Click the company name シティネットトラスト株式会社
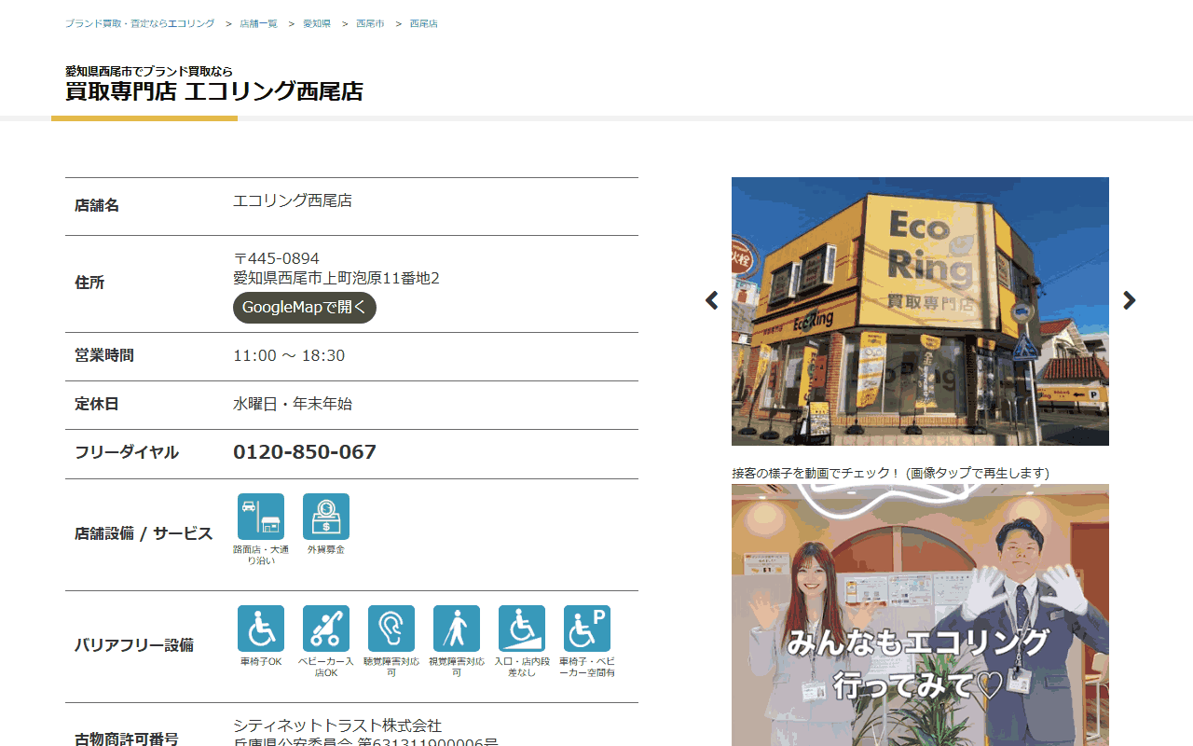 coord(337,725)
